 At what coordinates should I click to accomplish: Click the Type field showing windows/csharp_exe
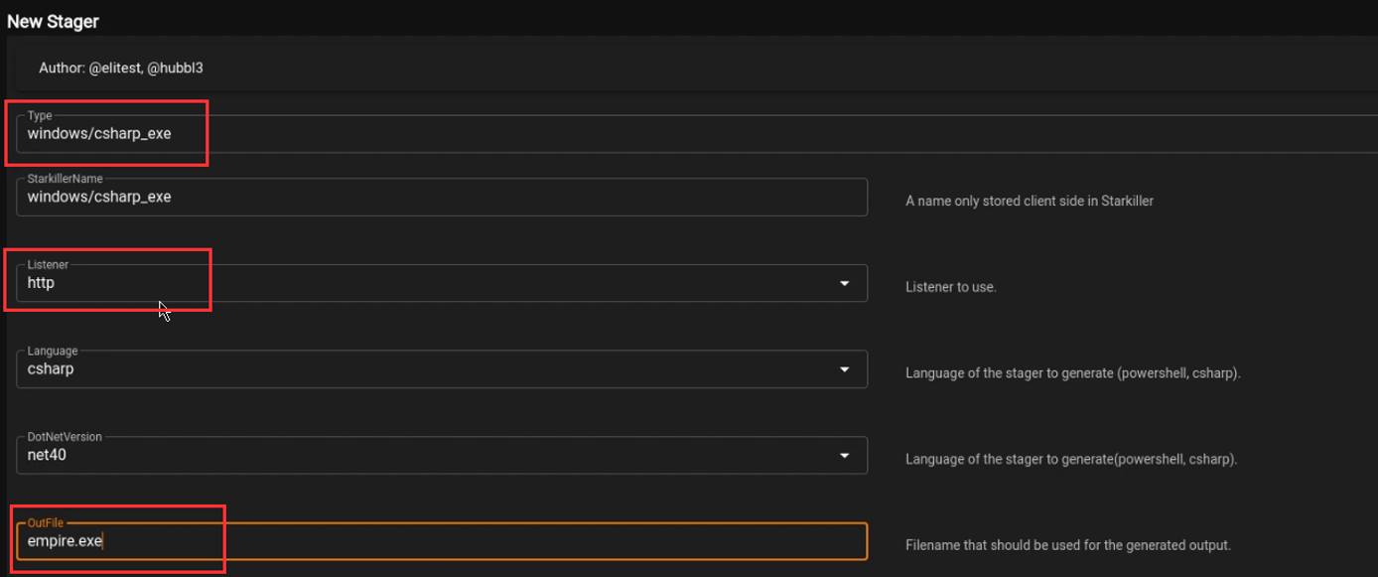99,132
